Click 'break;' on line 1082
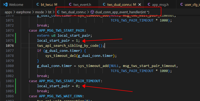The image size is (200, 101). [x=43, y=76]
